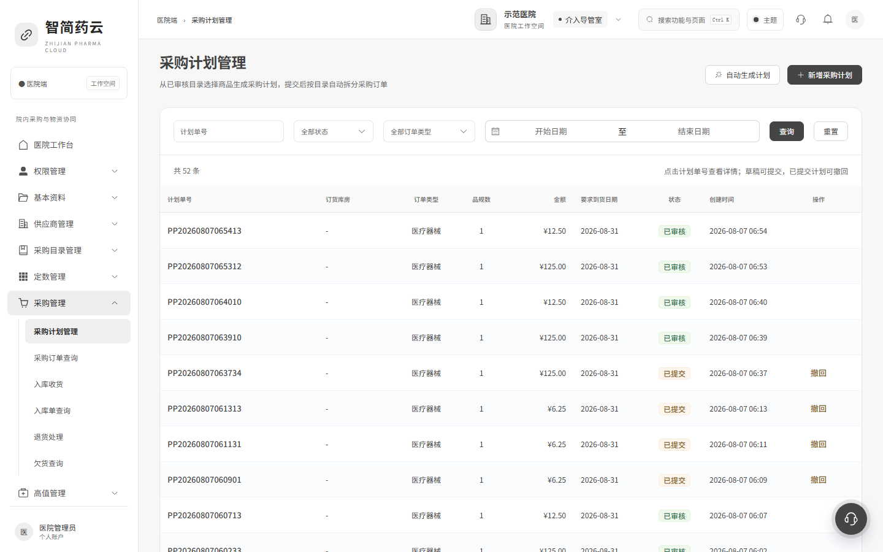This screenshot has width=883, height=552.
Task: Click the 智简药云 link logo icon
Action: coord(26,35)
